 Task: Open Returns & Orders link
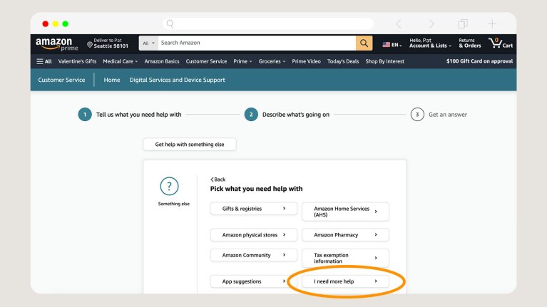coord(469,43)
